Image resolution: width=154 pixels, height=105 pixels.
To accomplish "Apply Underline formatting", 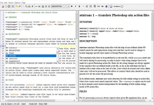I will click(x=79, y=6).
